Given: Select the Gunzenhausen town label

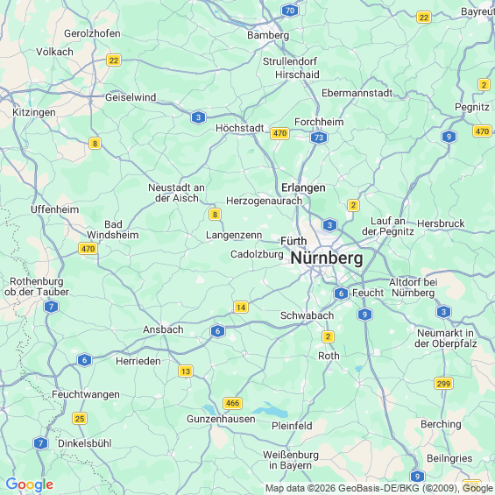Looking at the screenshot, I should 221,420.
